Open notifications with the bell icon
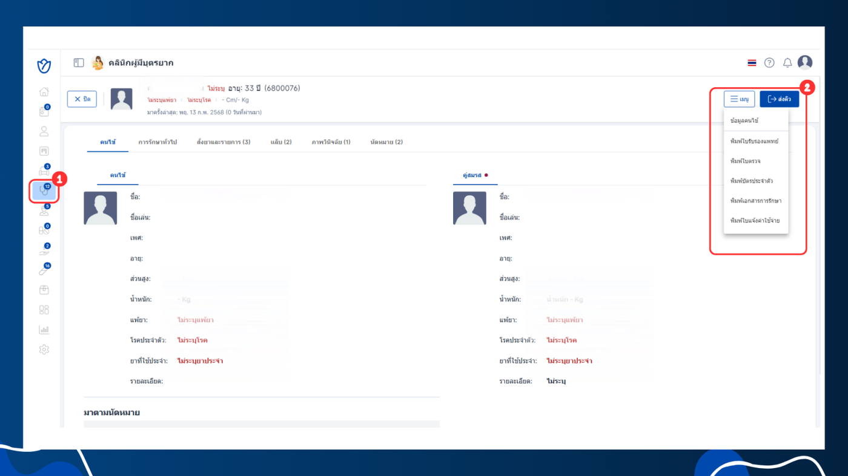 pos(787,63)
